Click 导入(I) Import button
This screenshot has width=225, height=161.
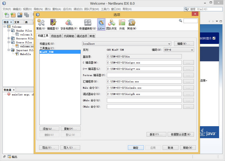pyautogui.click(x=70, y=148)
